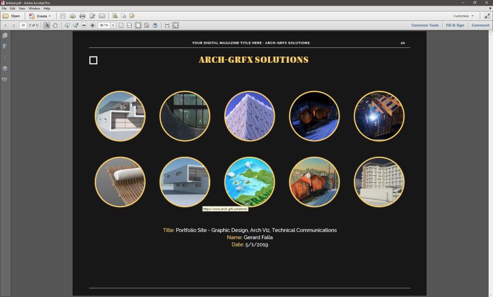
Task: Click the Print file icon
Action: [x=83, y=16]
